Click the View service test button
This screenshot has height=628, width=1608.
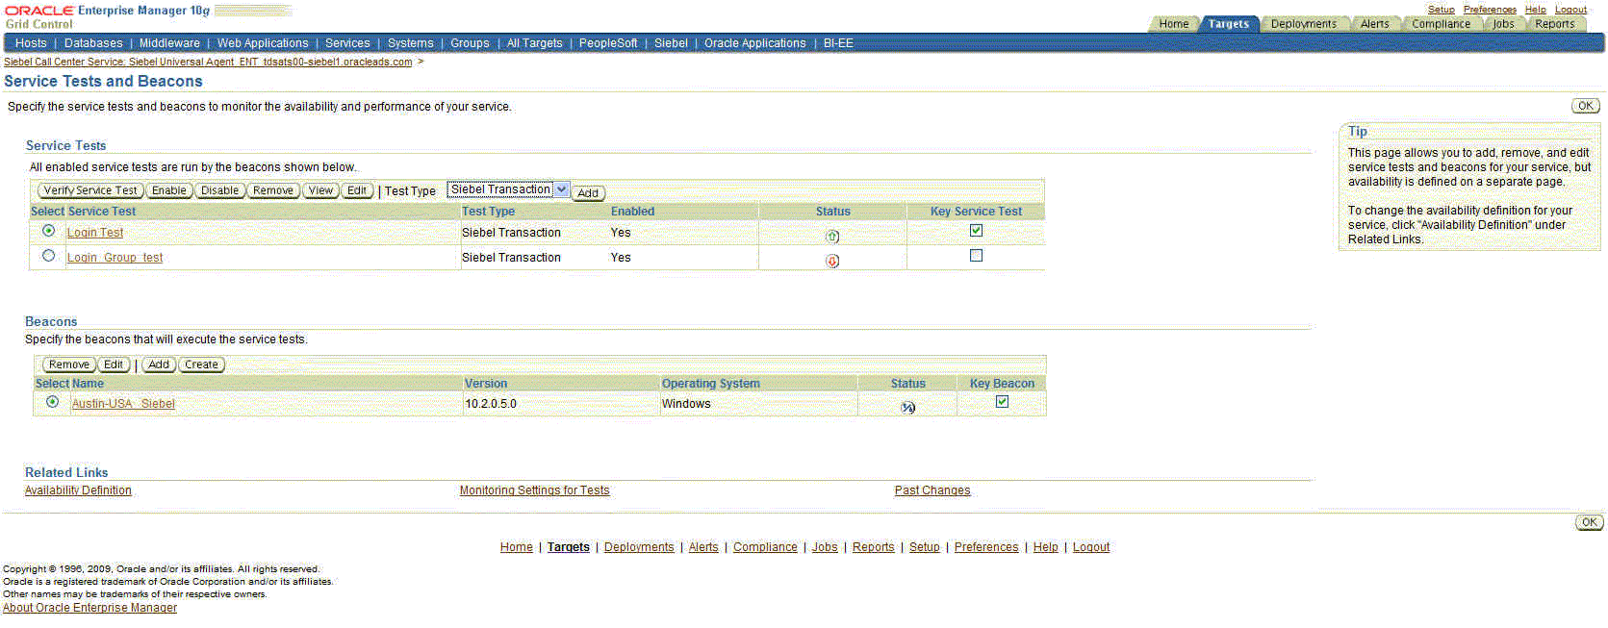320,190
